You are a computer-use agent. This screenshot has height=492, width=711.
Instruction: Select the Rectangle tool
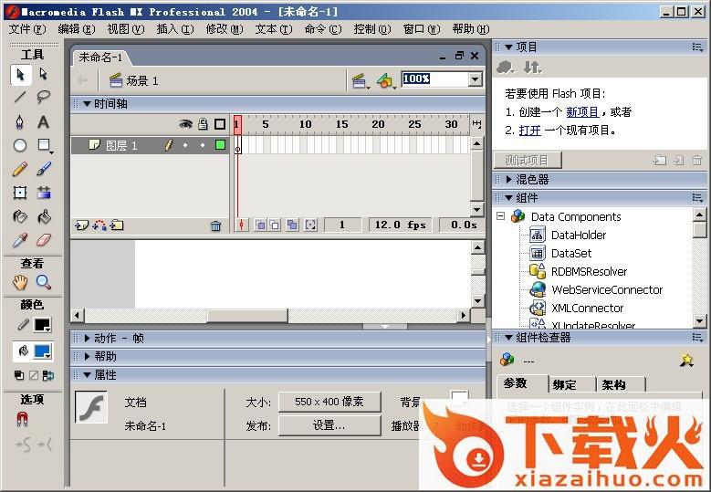44,145
